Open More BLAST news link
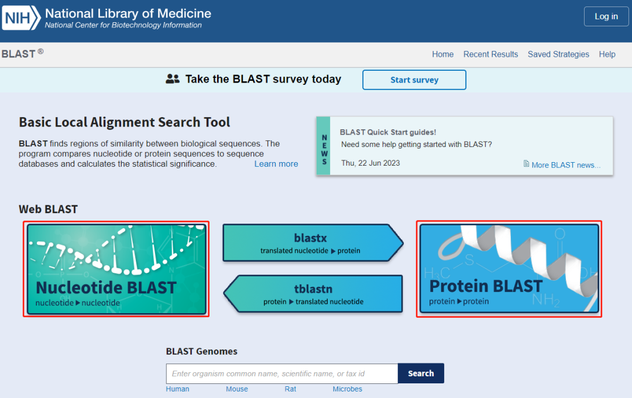 coord(566,165)
